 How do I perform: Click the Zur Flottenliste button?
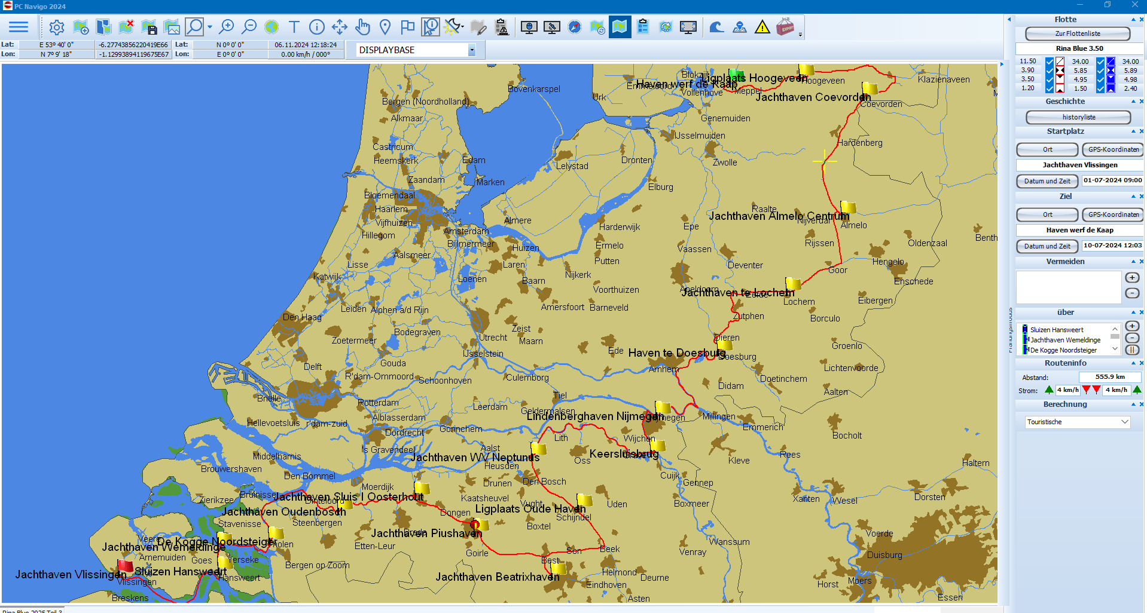coord(1078,33)
